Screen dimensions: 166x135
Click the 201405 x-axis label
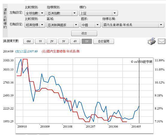tap(136, 127)
